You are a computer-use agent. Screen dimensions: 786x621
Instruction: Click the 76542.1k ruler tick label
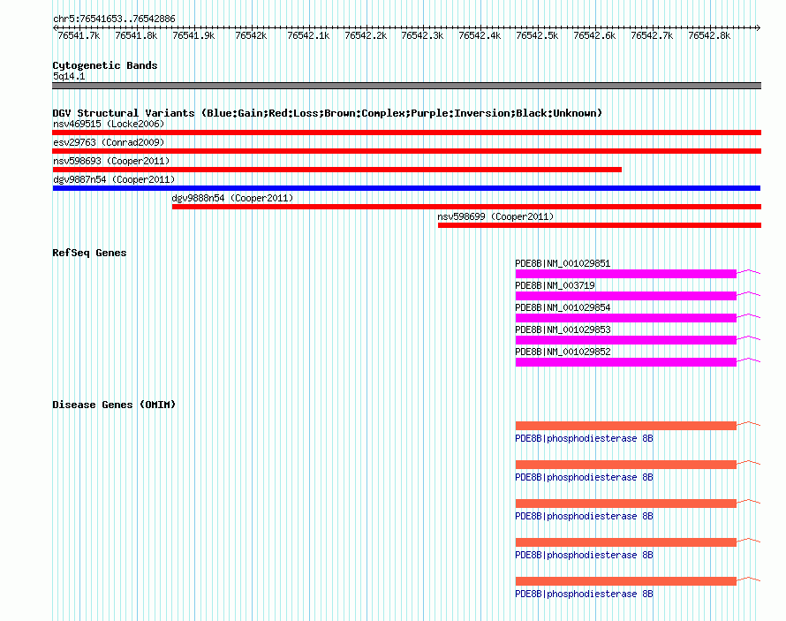coord(308,35)
